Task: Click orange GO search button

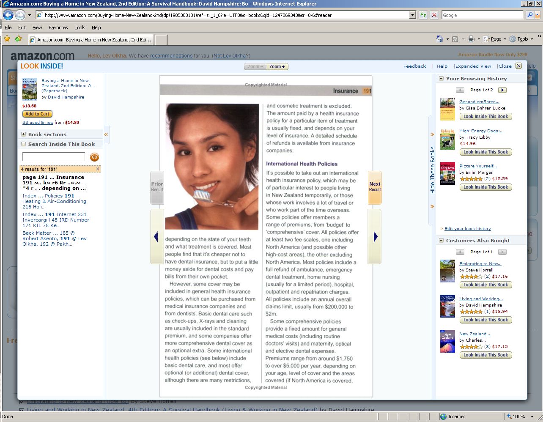Action: coord(94,157)
